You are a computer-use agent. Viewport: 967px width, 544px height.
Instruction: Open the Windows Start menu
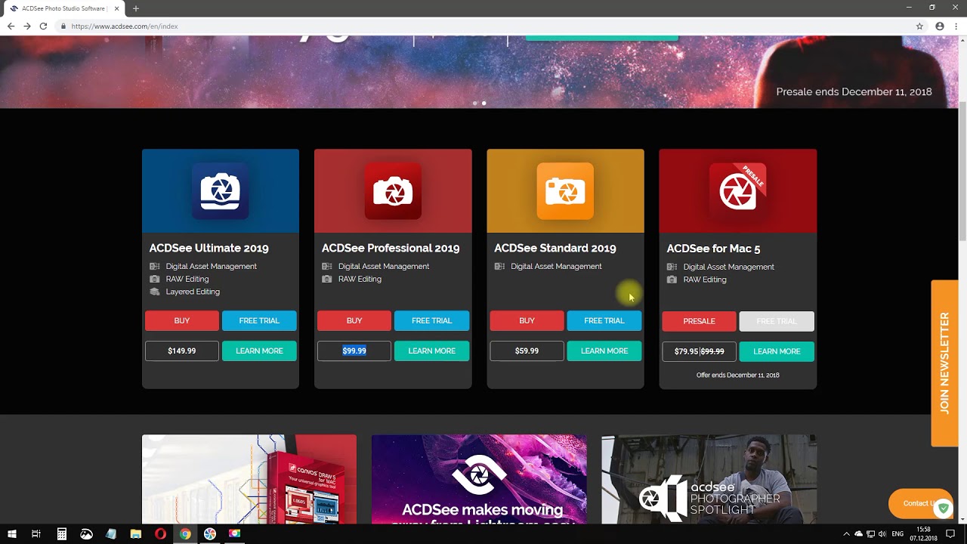pyautogui.click(x=12, y=533)
